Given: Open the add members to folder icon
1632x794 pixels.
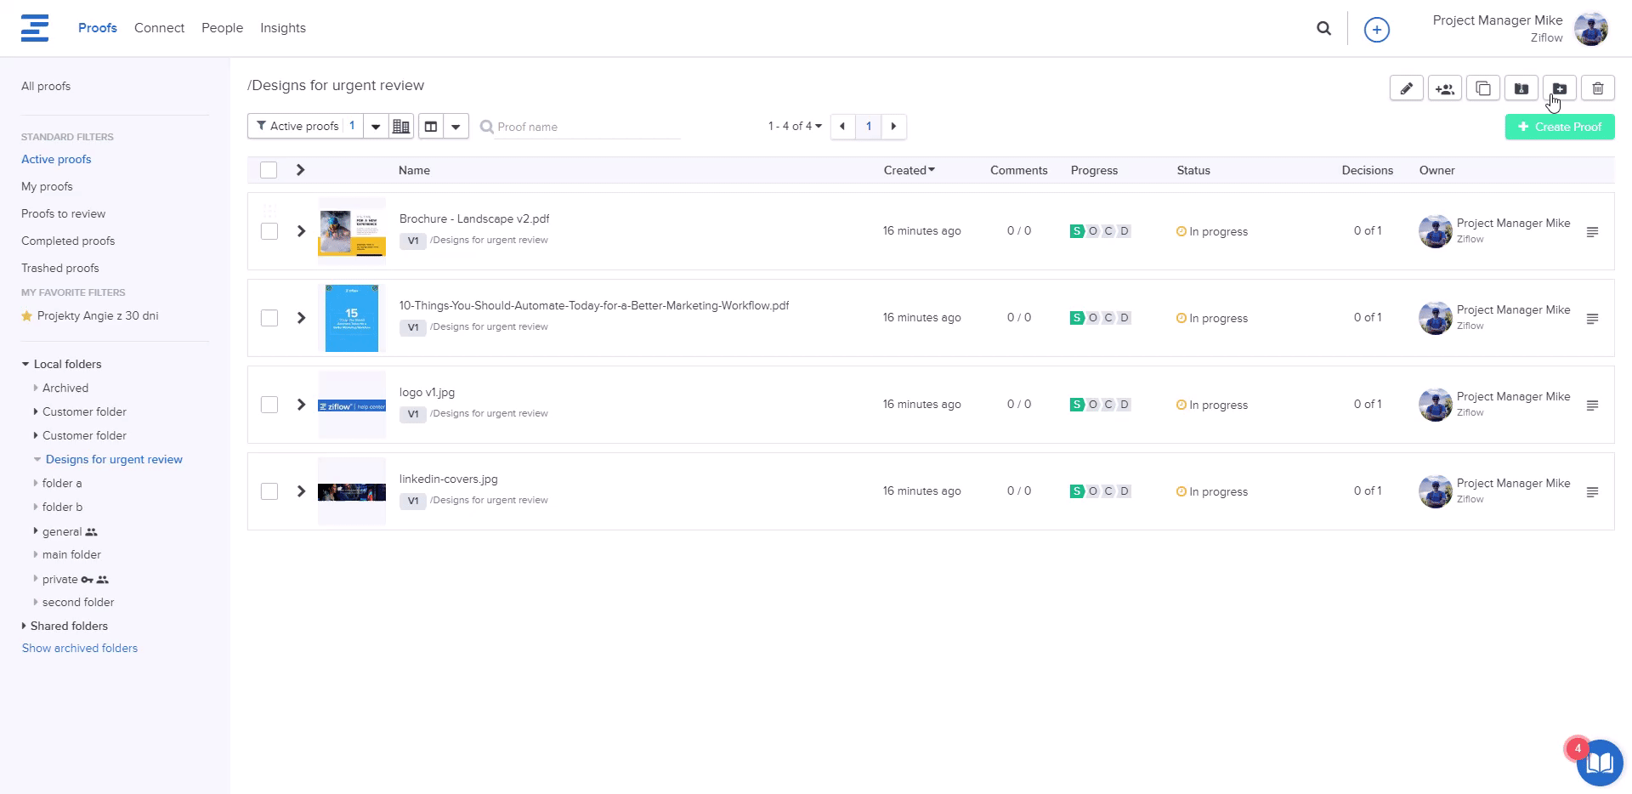Looking at the screenshot, I should (1445, 88).
